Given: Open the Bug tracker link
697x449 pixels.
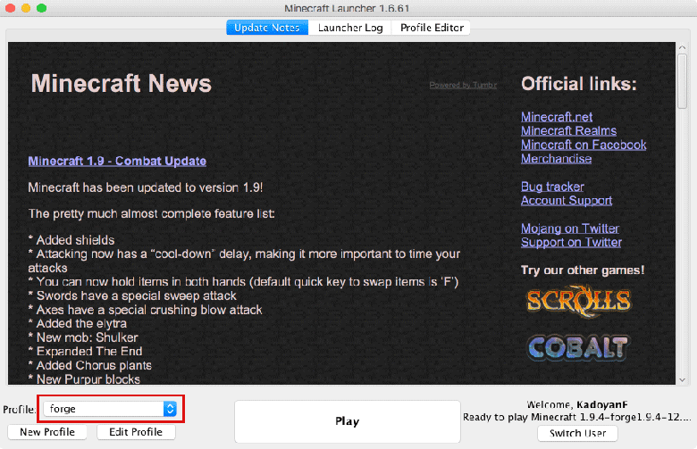Looking at the screenshot, I should (x=552, y=187).
